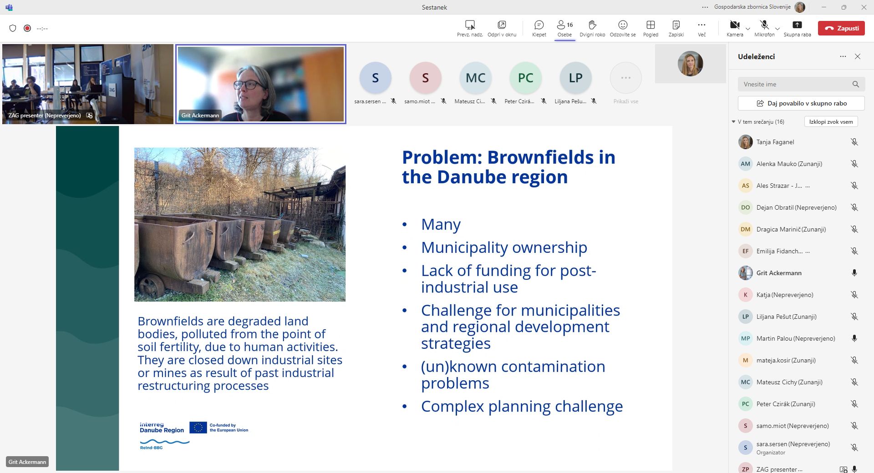Viewport: 874px width, 473px height.
Task: Select Mateusz Cichy MC avatar
Action: (475, 78)
